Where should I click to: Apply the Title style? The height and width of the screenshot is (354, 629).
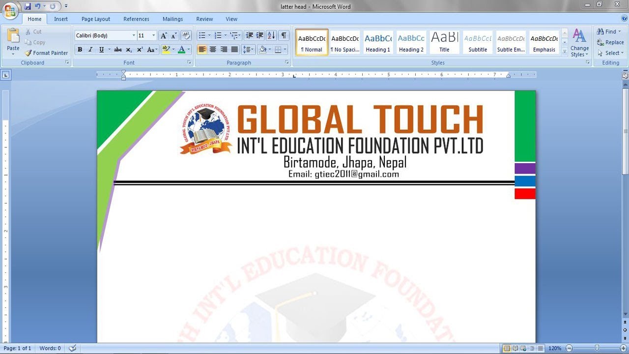(x=444, y=42)
